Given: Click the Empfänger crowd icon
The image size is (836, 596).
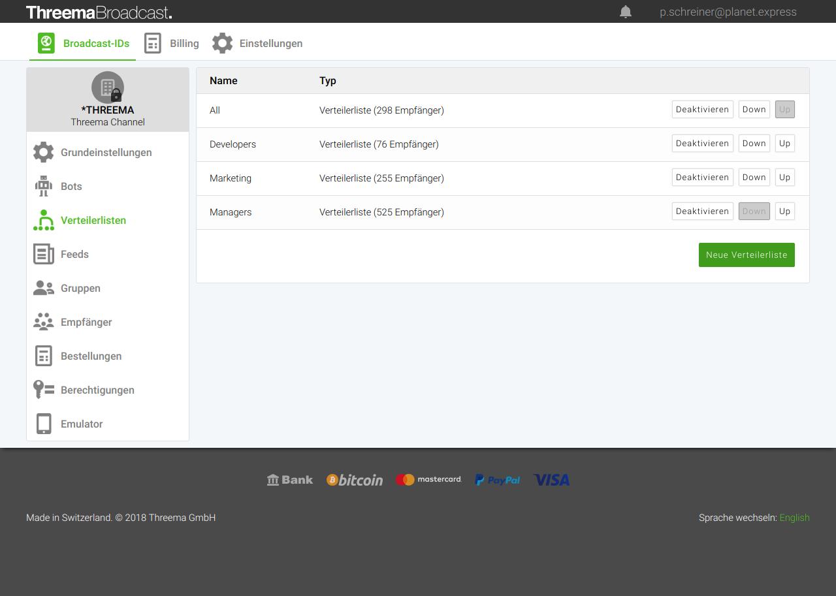Looking at the screenshot, I should pyautogui.click(x=44, y=322).
